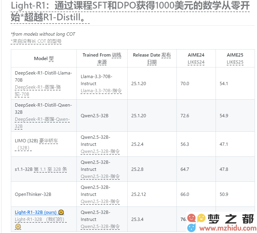257x233 pixels.
Task: Select the LIMO (32B) model cell
Action: [44, 144]
